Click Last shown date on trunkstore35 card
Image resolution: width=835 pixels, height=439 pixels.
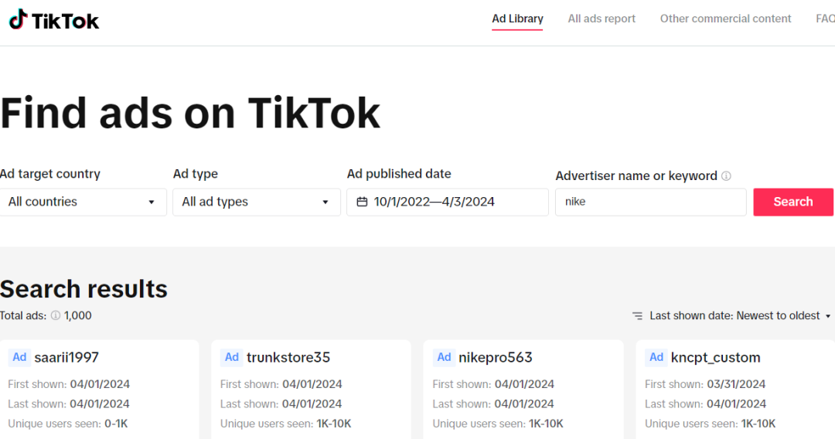(x=281, y=404)
